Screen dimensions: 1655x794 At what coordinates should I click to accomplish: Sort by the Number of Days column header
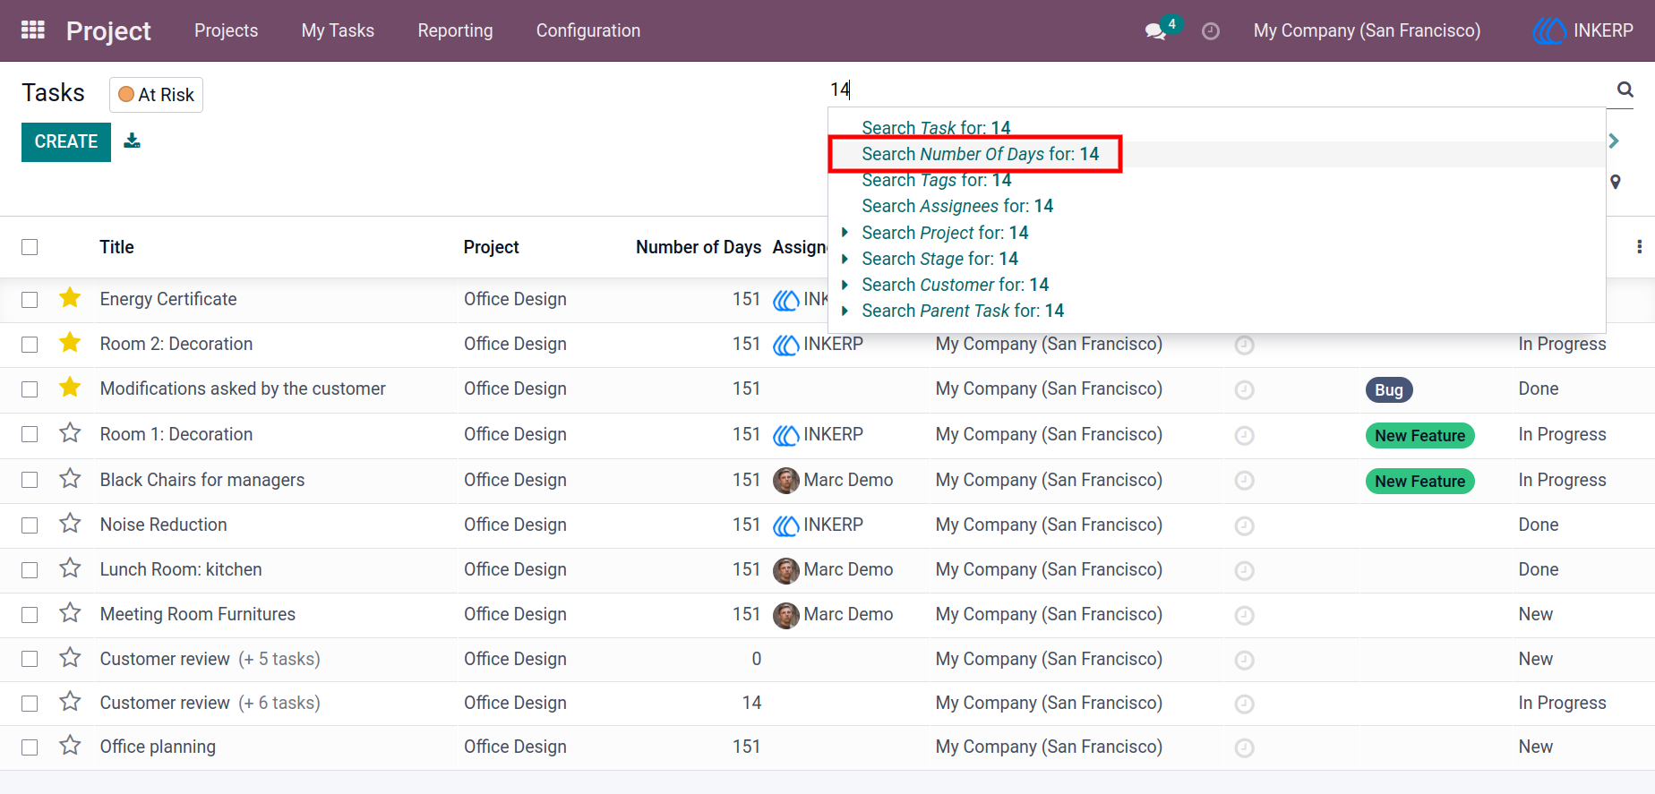tap(698, 247)
